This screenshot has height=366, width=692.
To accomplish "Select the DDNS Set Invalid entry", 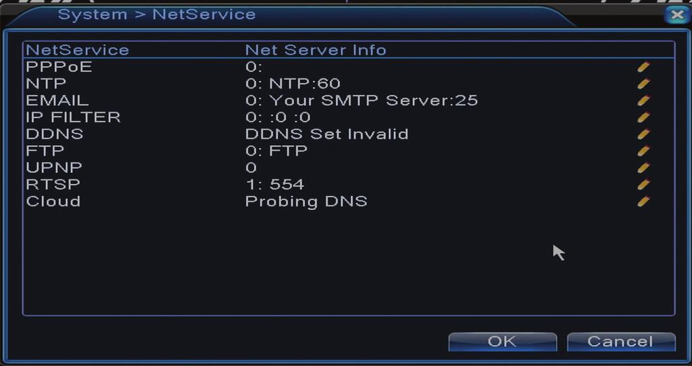I will 326,134.
